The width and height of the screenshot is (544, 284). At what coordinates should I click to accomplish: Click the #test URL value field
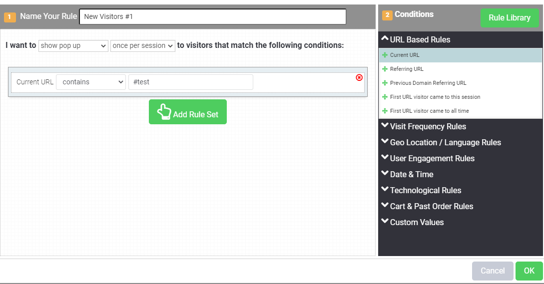coord(190,82)
